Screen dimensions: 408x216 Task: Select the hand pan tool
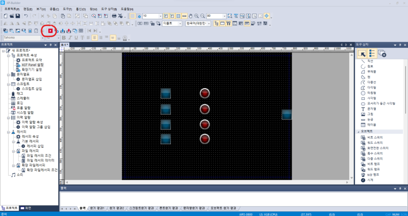coord(190,16)
